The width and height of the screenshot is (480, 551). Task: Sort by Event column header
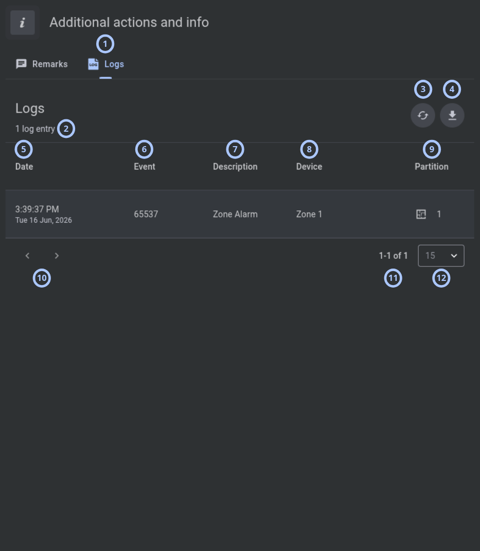pos(145,167)
